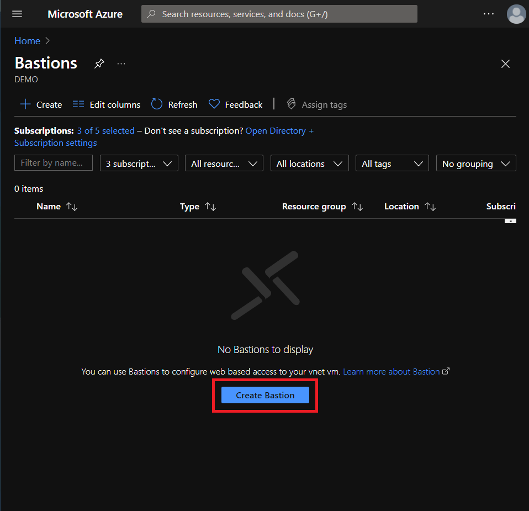Pin Bastions to the dashboard
The height and width of the screenshot is (511, 529).
coord(99,64)
